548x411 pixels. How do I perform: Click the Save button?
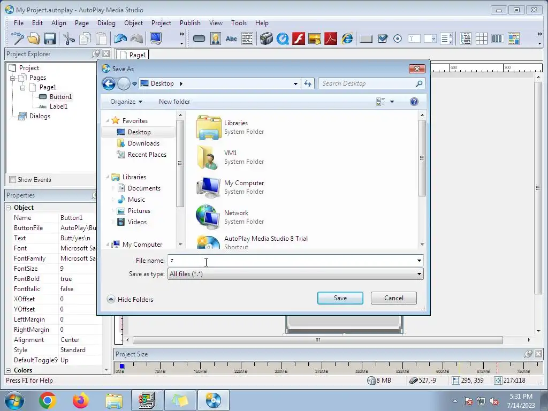tap(340, 298)
